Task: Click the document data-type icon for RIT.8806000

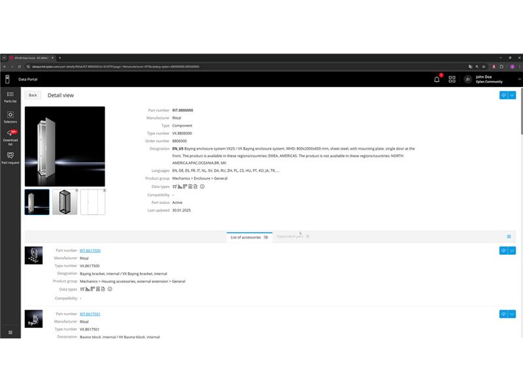Action: pos(195,187)
